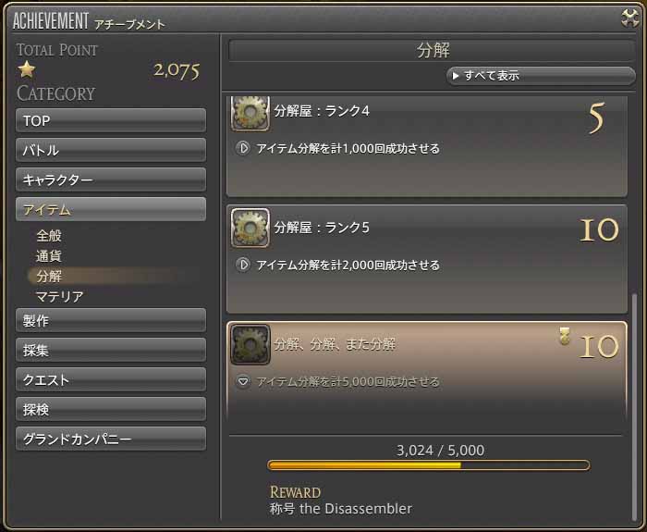Open the キャラクター category

click(111, 179)
